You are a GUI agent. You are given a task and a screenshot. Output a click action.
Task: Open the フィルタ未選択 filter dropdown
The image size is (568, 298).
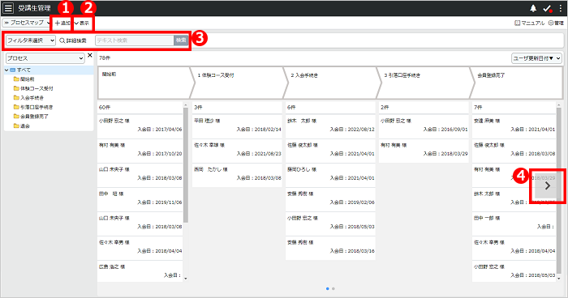click(x=31, y=40)
